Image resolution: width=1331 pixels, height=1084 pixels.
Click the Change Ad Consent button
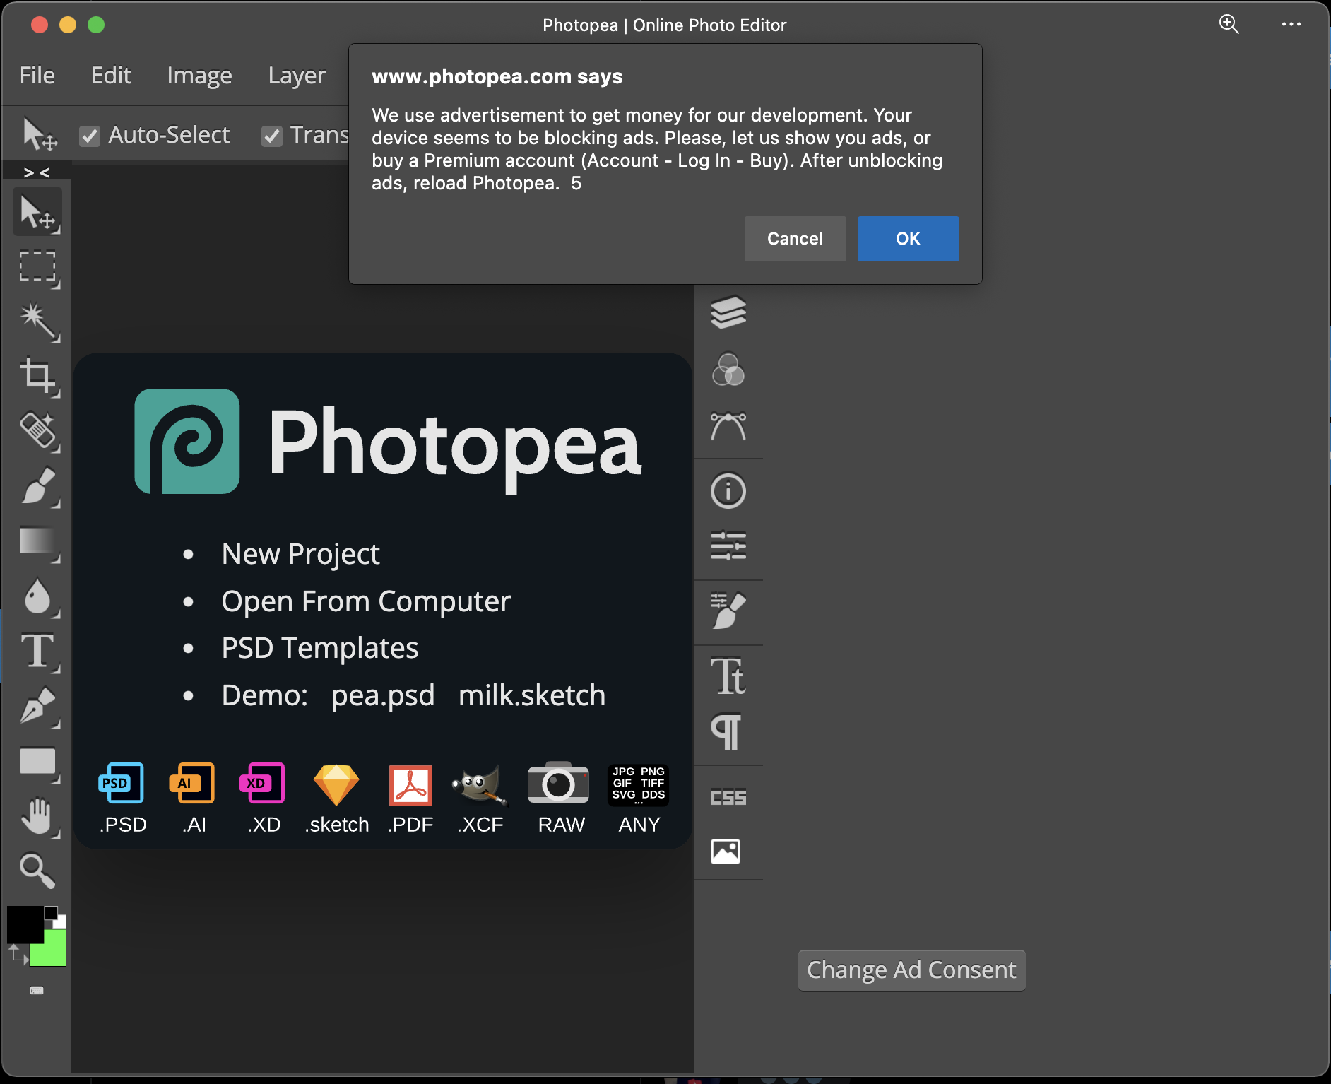point(911,970)
